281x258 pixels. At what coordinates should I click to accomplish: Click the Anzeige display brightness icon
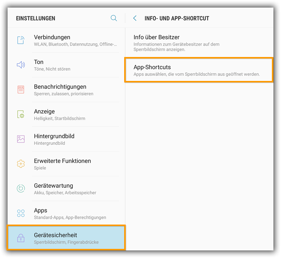[21, 114]
